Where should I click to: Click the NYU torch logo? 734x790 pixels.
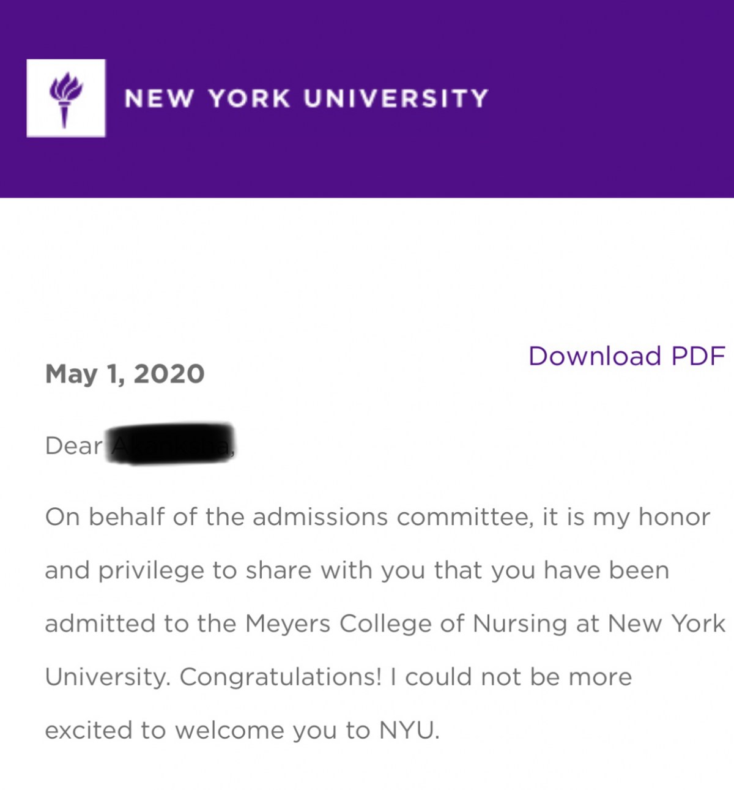tap(65, 100)
